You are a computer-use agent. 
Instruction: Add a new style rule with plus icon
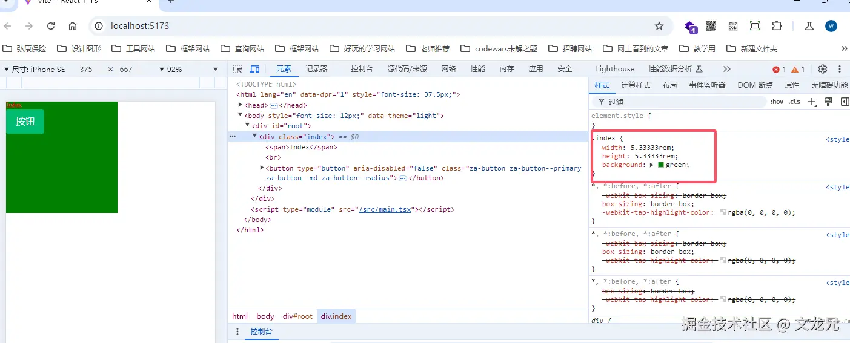point(812,102)
